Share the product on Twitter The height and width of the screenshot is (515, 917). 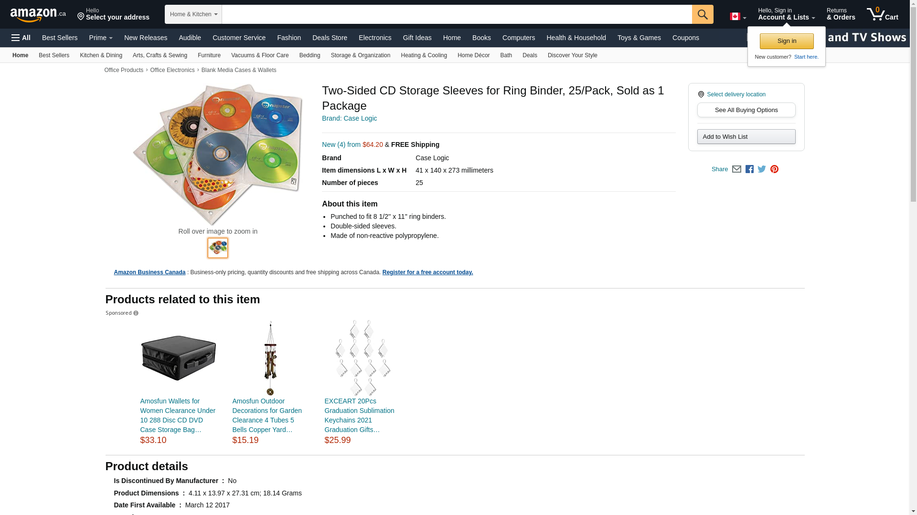(x=762, y=169)
